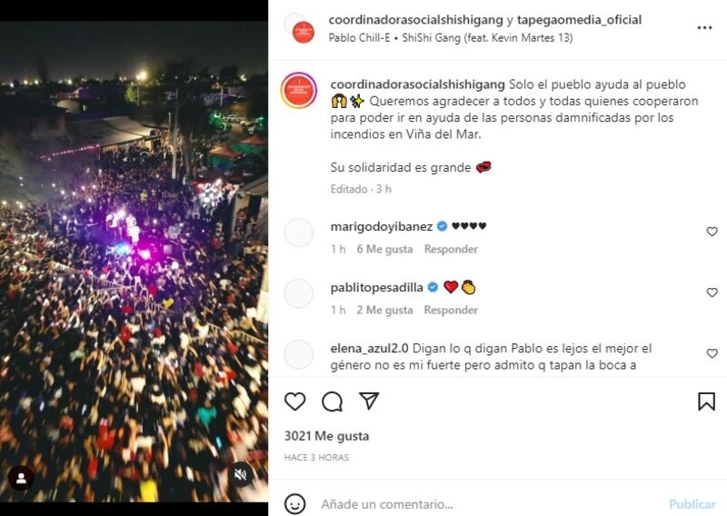The image size is (727, 516).
Task: Like pablitopesadilla's comment
Action: (x=712, y=293)
